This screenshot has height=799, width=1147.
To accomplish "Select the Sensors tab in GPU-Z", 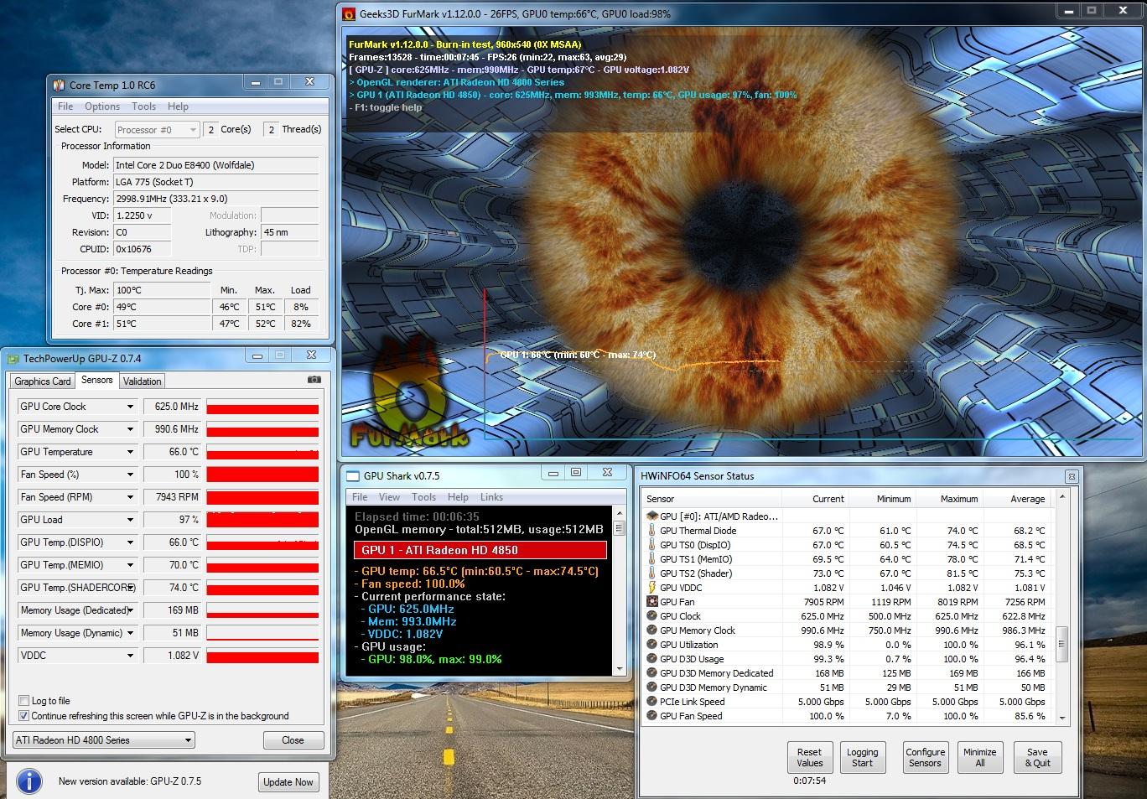I will (96, 380).
